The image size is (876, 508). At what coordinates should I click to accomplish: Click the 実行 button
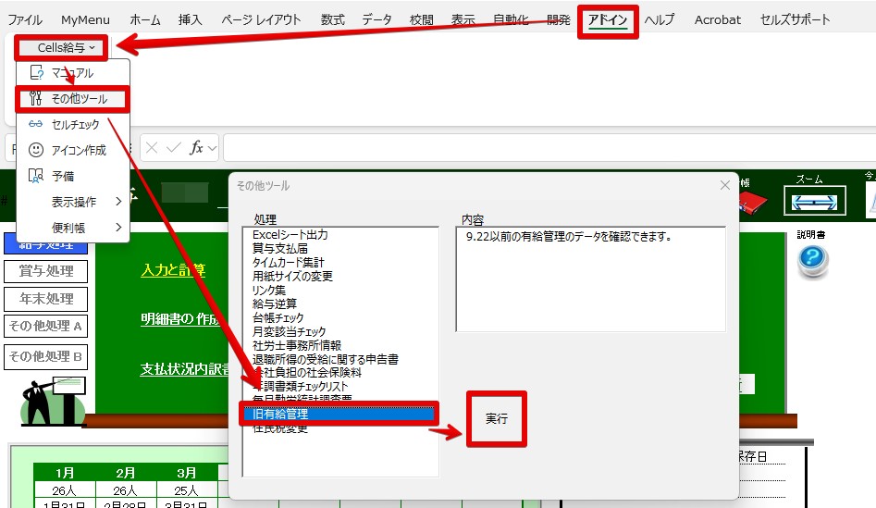(x=497, y=419)
